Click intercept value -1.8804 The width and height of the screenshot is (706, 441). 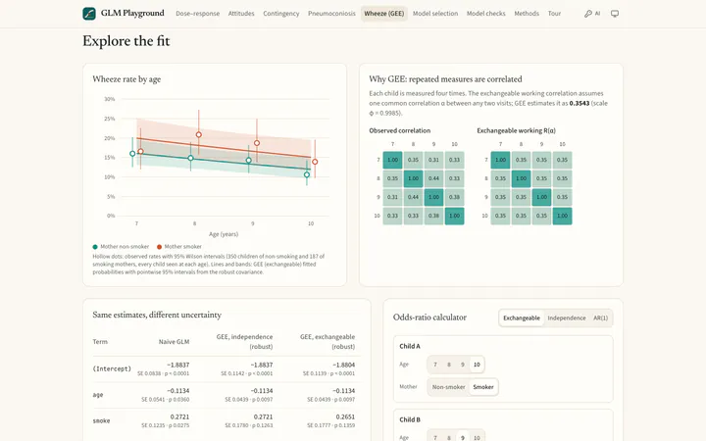[343, 365]
